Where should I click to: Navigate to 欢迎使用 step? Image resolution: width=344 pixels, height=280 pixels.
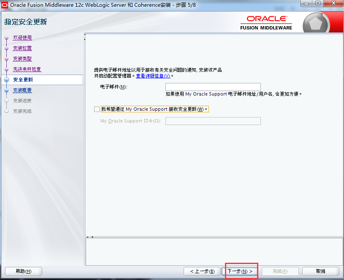[22, 37]
